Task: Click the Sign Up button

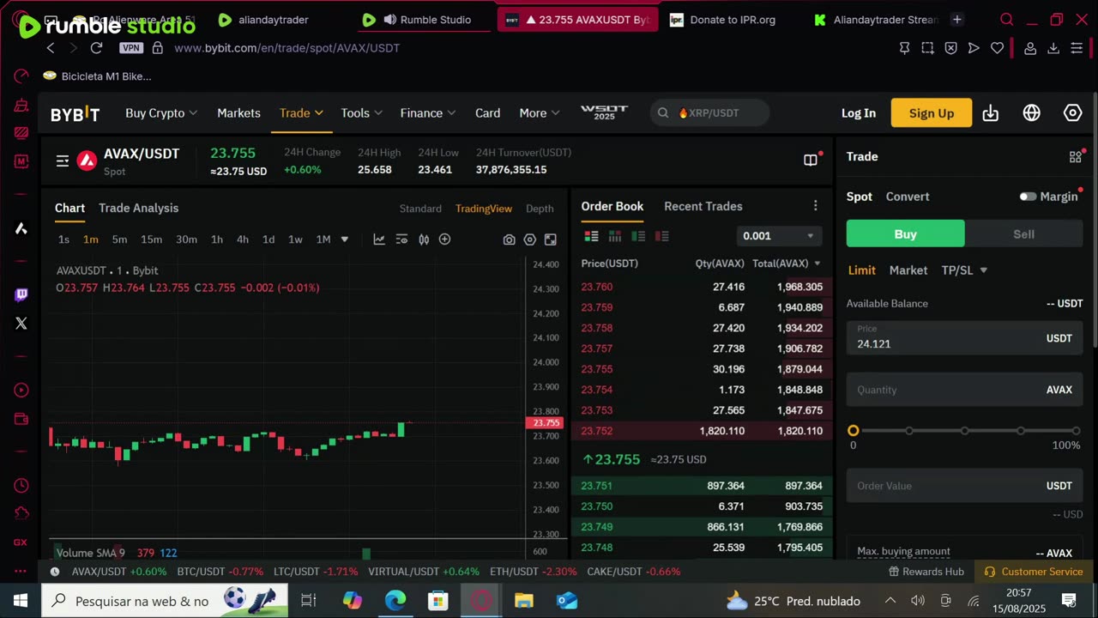Action: [932, 113]
